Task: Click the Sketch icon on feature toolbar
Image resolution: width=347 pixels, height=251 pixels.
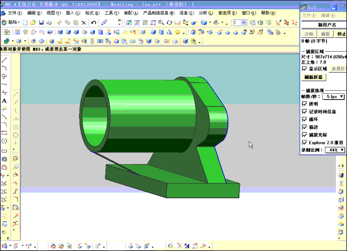Action: (x=7, y=32)
